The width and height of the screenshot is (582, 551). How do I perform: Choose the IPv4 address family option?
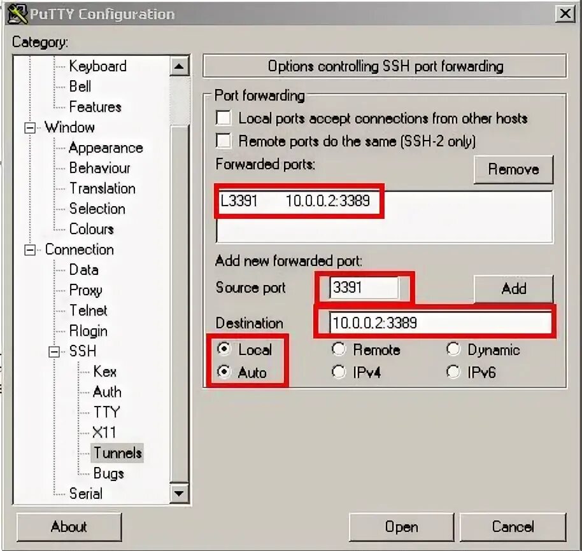339,372
